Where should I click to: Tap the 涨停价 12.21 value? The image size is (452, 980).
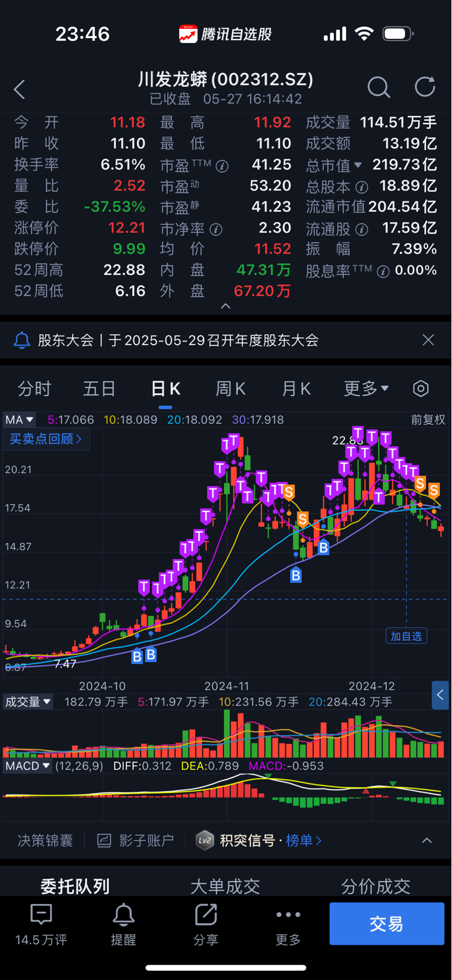[x=126, y=228]
